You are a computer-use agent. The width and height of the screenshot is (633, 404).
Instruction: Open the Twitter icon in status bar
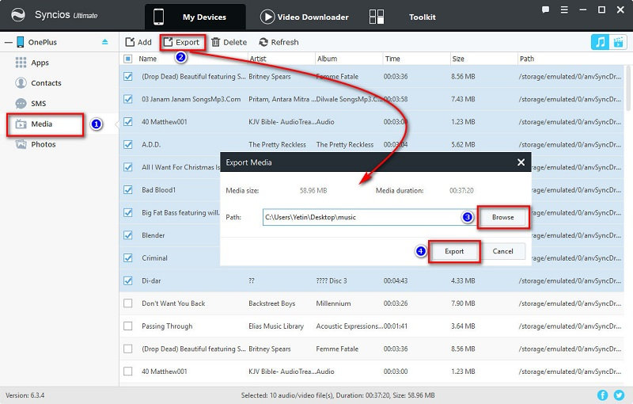tap(619, 395)
